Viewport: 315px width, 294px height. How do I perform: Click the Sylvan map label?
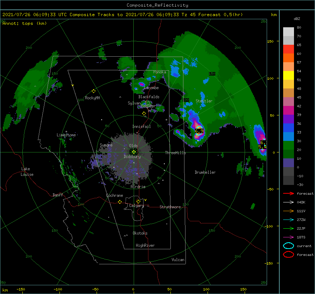coord(134,103)
